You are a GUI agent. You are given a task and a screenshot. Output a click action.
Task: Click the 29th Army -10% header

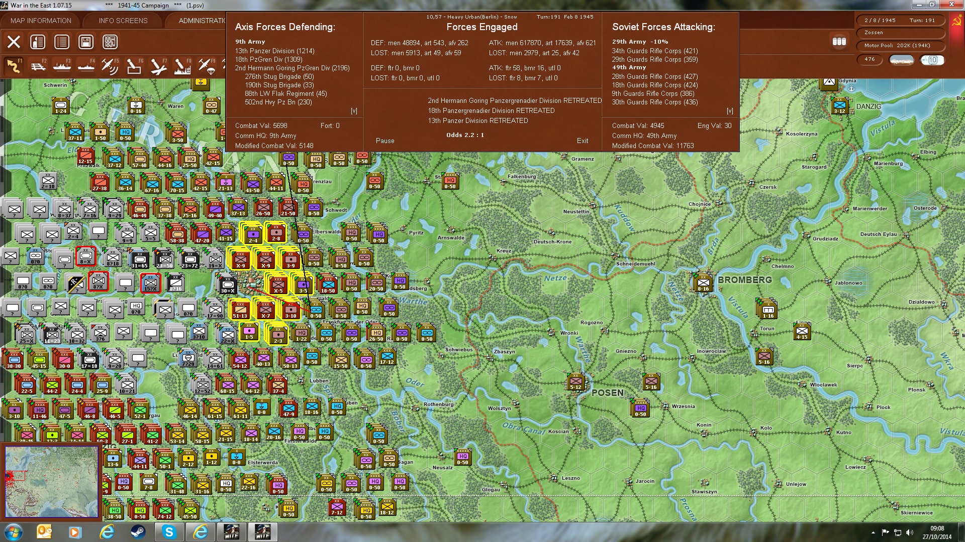coord(640,42)
